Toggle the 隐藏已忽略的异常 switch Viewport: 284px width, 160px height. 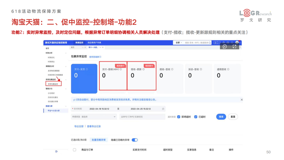coord(135,140)
